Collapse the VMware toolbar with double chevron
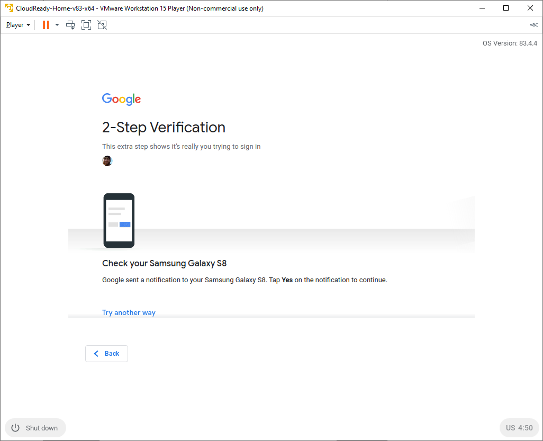The width and height of the screenshot is (543, 441). pos(533,25)
